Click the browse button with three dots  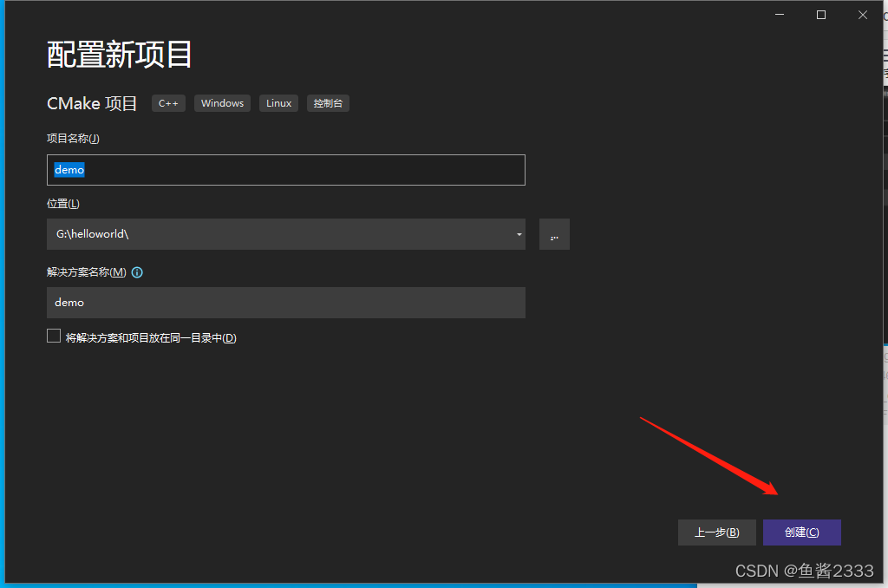(x=554, y=234)
